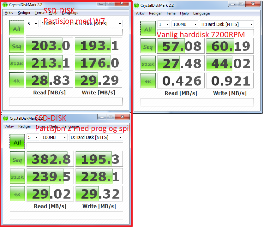The height and width of the screenshot is (227, 264).
Task: Start 512K test in C: drive window
Action: pos(17,63)
